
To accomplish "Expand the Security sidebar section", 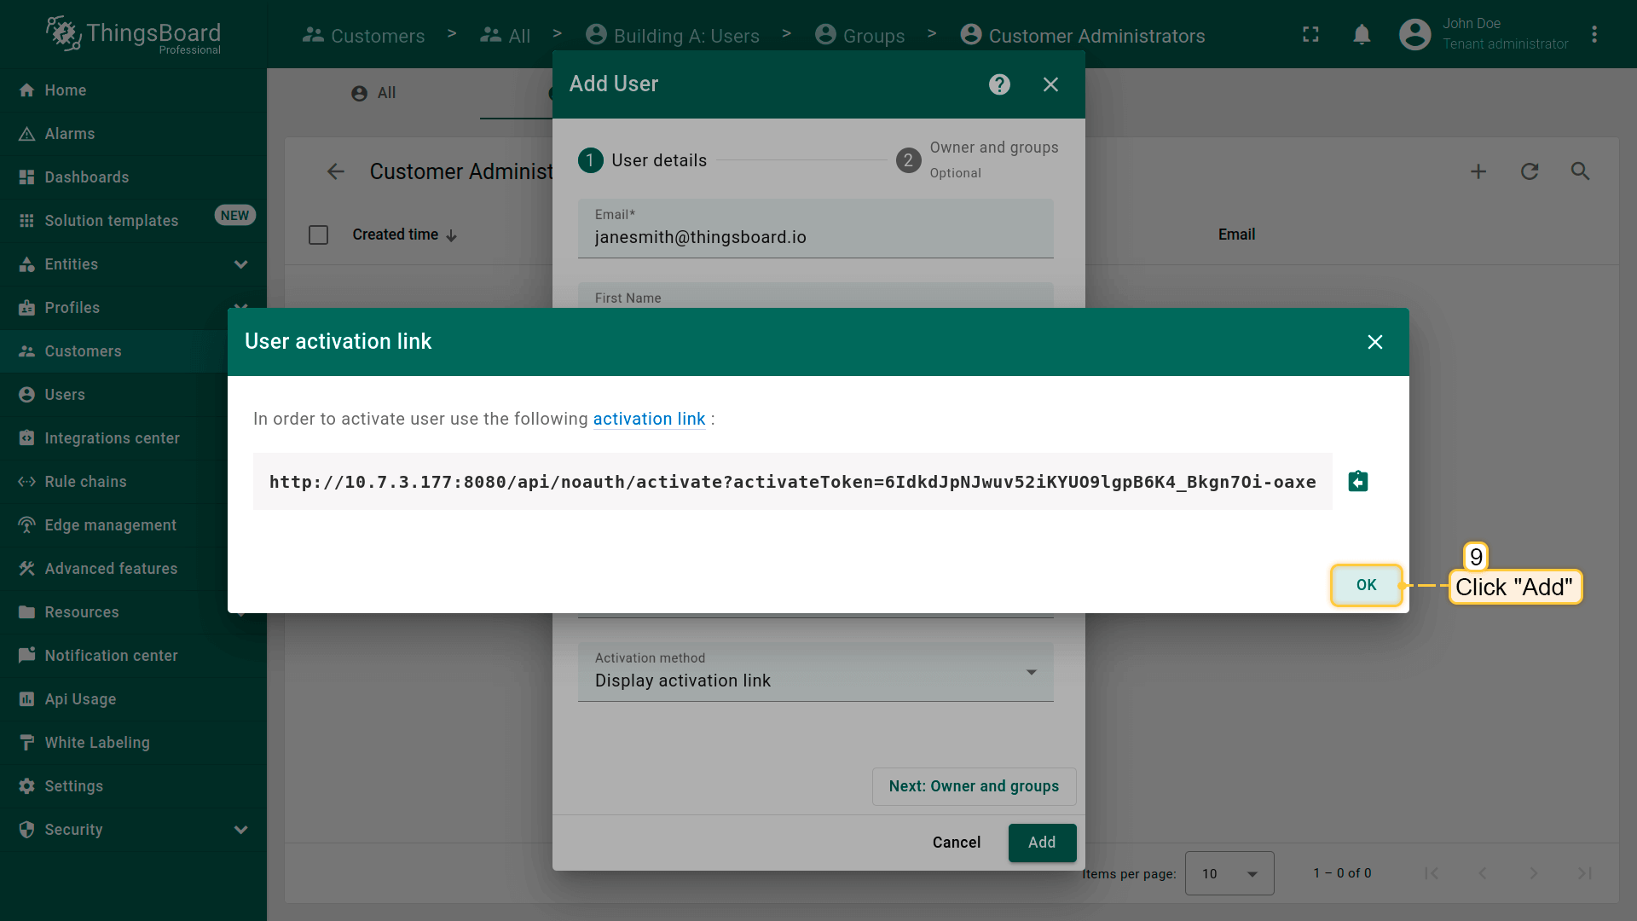I will [x=240, y=830].
